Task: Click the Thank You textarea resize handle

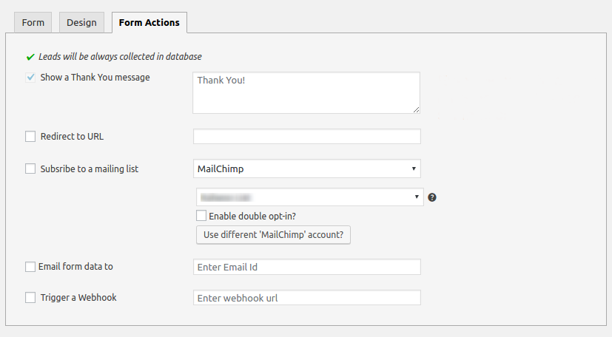Action: pyautogui.click(x=416, y=109)
